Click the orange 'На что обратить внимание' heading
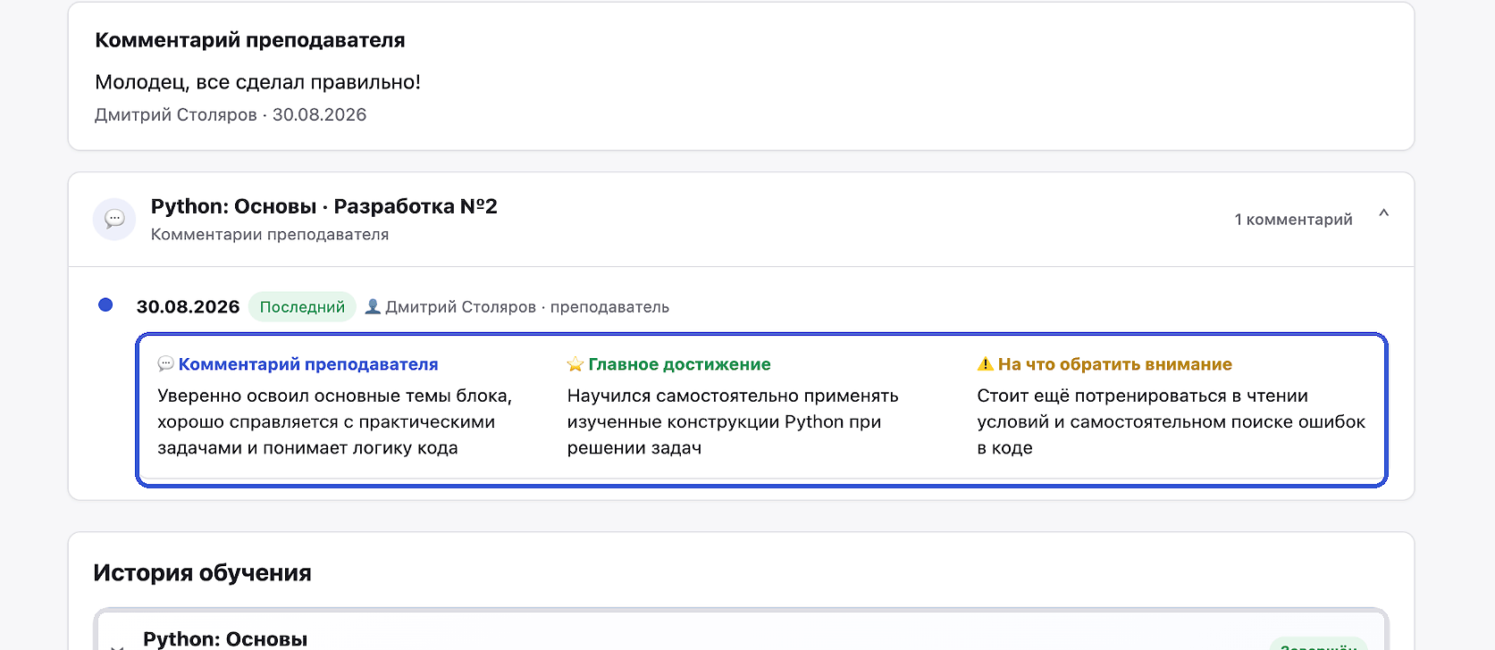Screen dimensions: 1495x650 point(1115,364)
